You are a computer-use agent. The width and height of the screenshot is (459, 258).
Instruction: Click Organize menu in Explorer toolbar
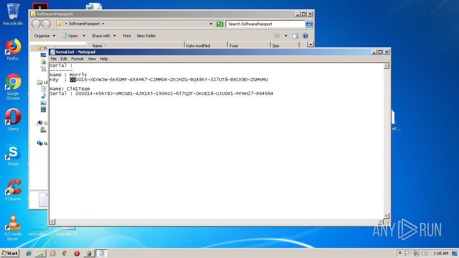pyautogui.click(x=44, y=36)
